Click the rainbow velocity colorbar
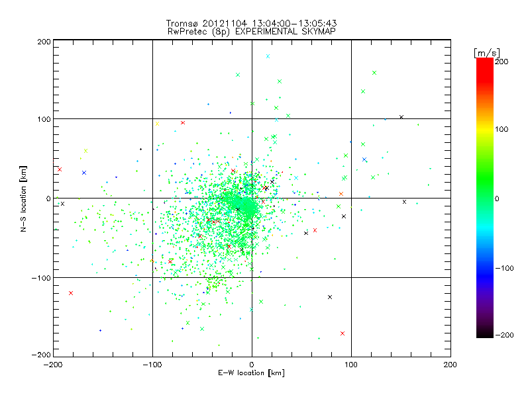530x397 pixels. 485,197
